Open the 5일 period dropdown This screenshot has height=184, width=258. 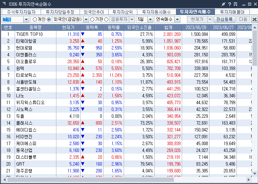pyautogui.click(x=150, y=19)
